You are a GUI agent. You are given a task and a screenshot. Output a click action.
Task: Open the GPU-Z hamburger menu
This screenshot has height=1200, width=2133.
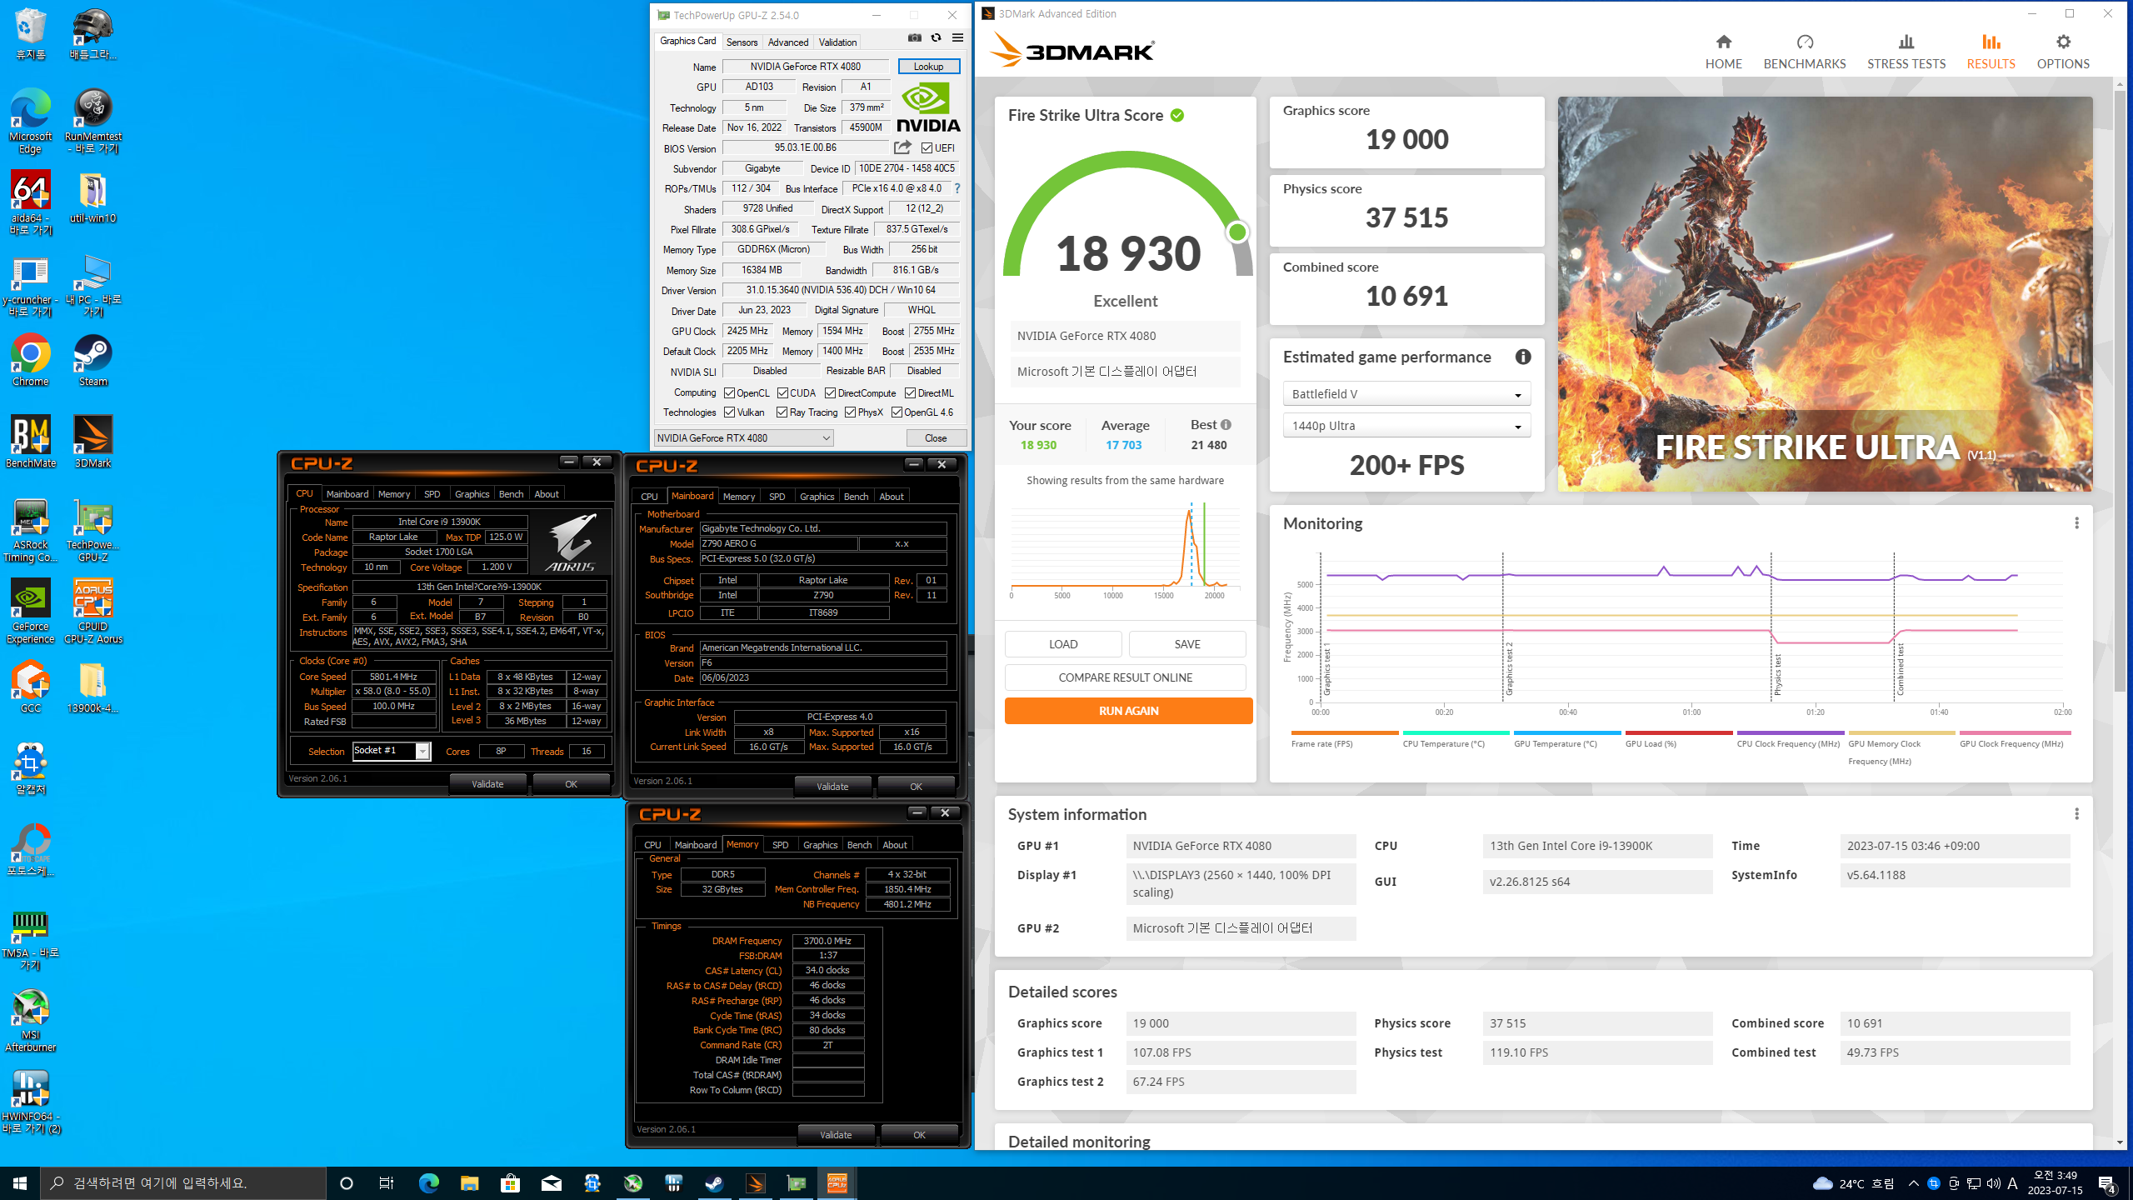pyautogui.click(x=957, y=38)
